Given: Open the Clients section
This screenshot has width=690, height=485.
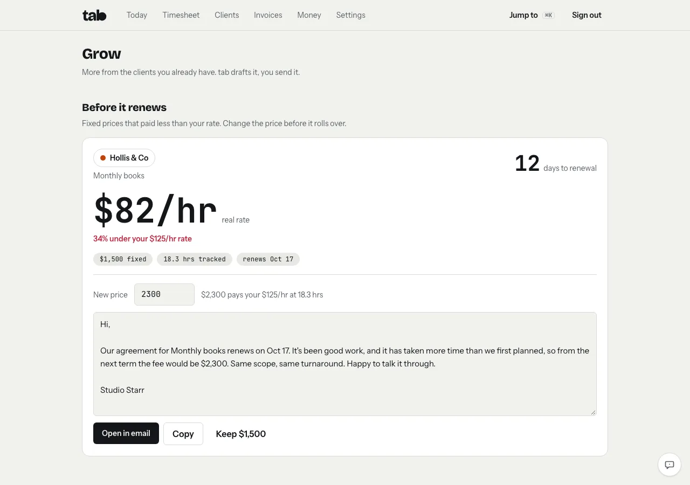Looking at the screenshot, I should point(227,15).
